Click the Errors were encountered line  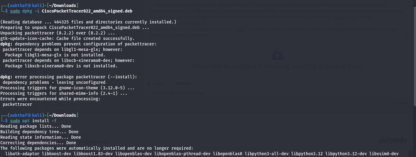tap(50, 99)
